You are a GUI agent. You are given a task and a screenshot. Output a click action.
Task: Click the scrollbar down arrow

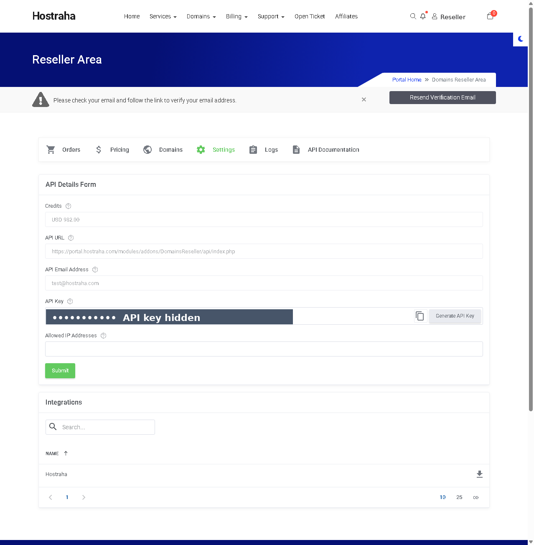[531, 542]
